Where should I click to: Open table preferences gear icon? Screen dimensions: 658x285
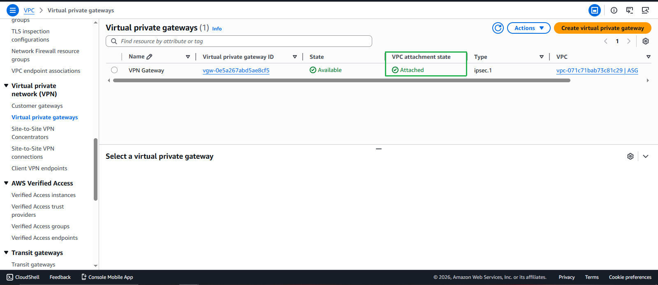646,41
